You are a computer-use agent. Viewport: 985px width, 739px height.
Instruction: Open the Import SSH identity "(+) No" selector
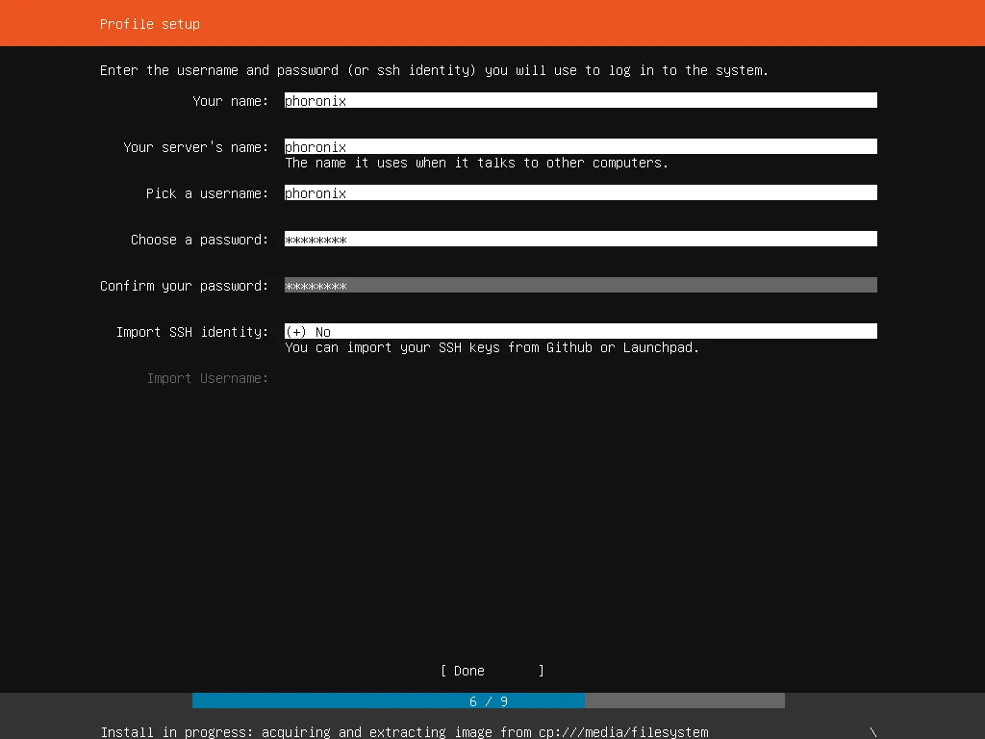pyautogui.click(x=580, y=331)
